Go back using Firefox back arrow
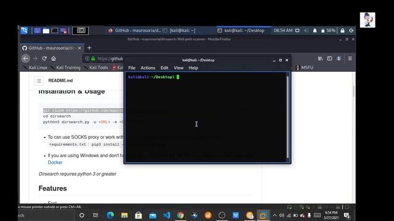 click(26, 59)
